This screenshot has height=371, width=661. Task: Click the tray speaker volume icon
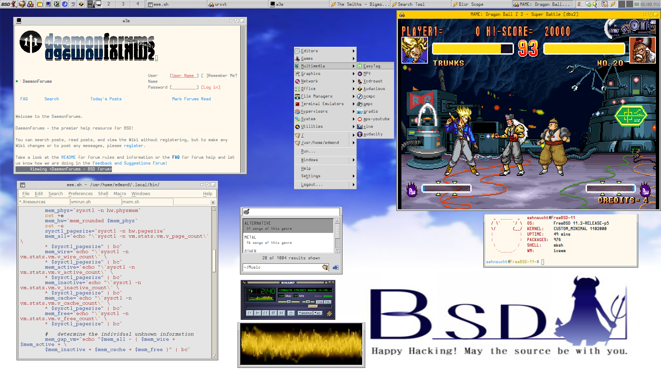click(x=596, y=4)
